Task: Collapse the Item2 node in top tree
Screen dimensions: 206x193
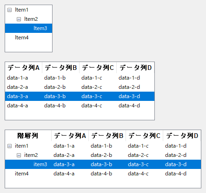Action: (x=19, y=19)
